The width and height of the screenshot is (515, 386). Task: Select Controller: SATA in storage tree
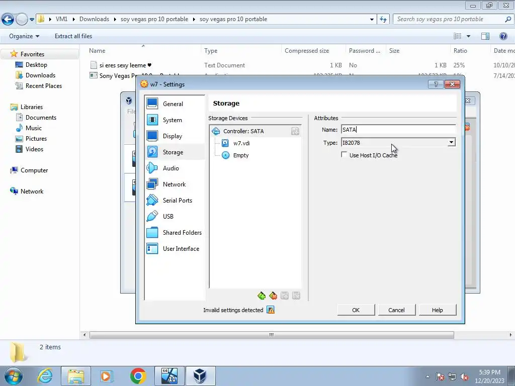tap(255, 131)
